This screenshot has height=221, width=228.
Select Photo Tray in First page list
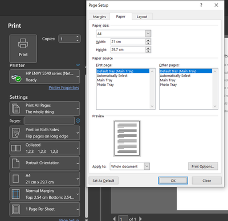click(123, 85)
